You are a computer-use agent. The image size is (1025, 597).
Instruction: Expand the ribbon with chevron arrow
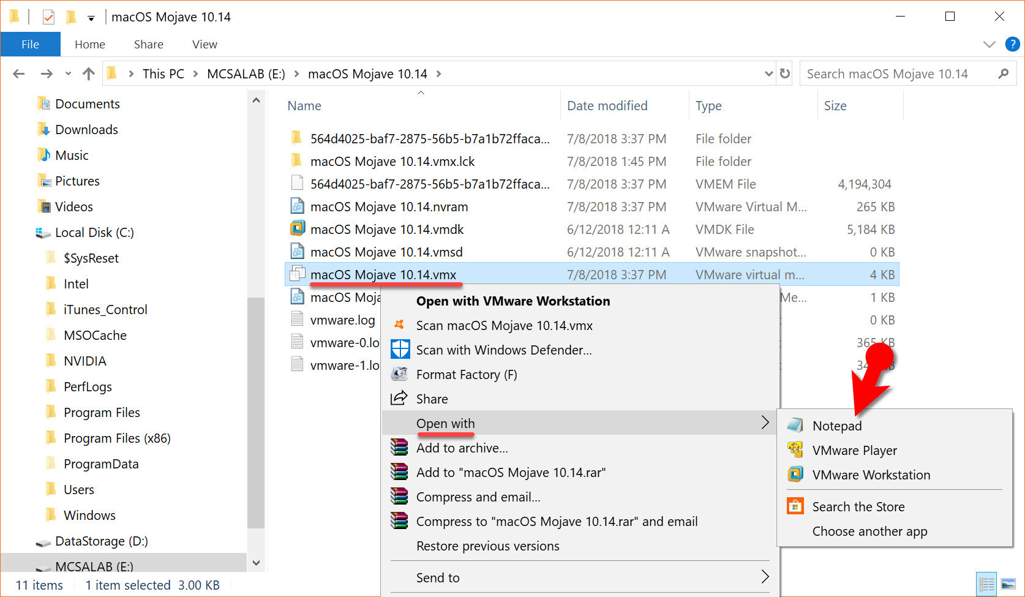[989, 44]
